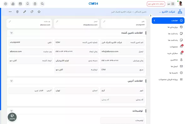Open the calendar icon in top bar
Image resolution: width=185 pixels, height=124 pixels.
[20, 4]
